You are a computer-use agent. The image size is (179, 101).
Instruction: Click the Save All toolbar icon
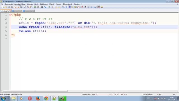click(x=12, y=7)
